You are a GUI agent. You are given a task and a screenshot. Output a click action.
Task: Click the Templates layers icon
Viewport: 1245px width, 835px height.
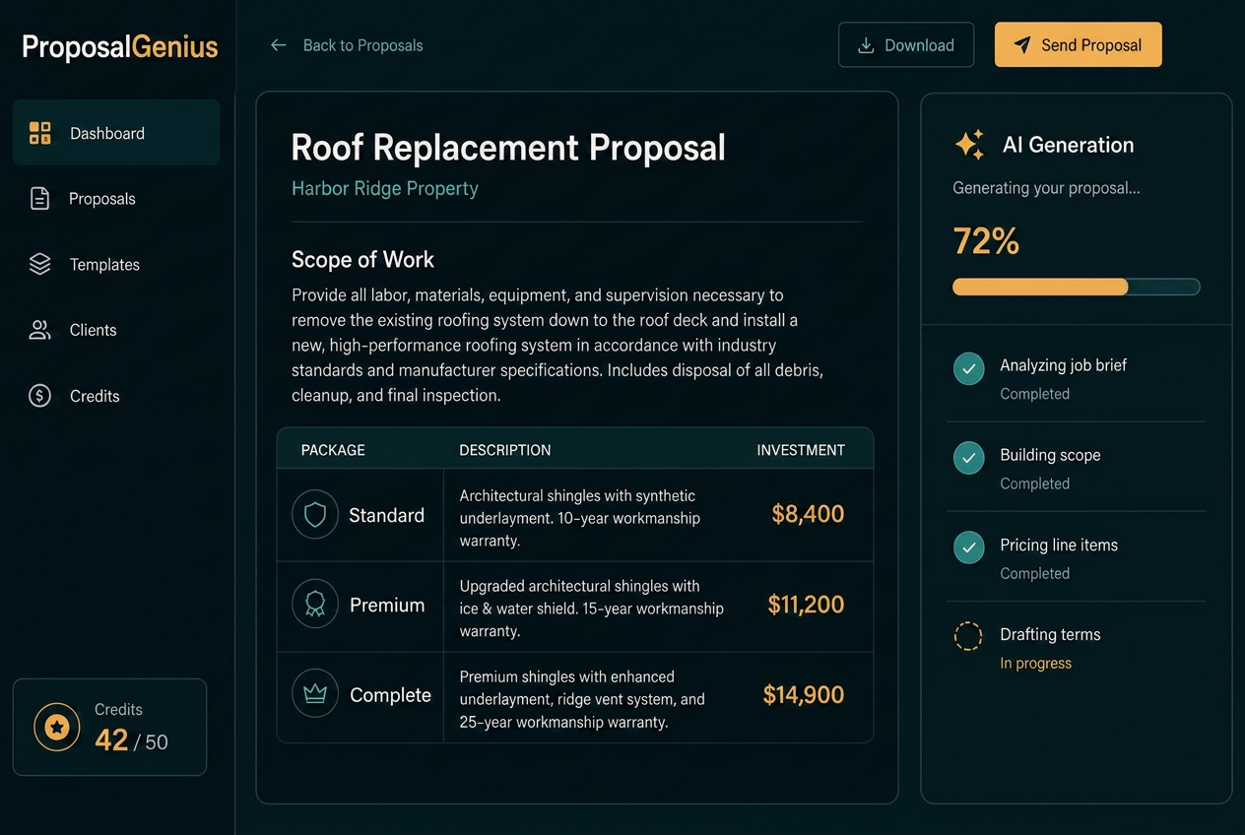(39, 264)
